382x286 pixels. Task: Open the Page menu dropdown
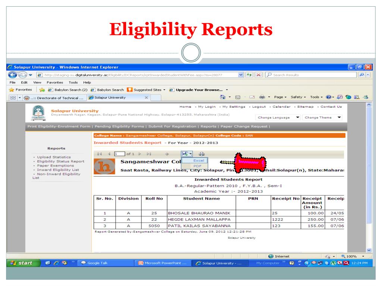pos(280,97)
